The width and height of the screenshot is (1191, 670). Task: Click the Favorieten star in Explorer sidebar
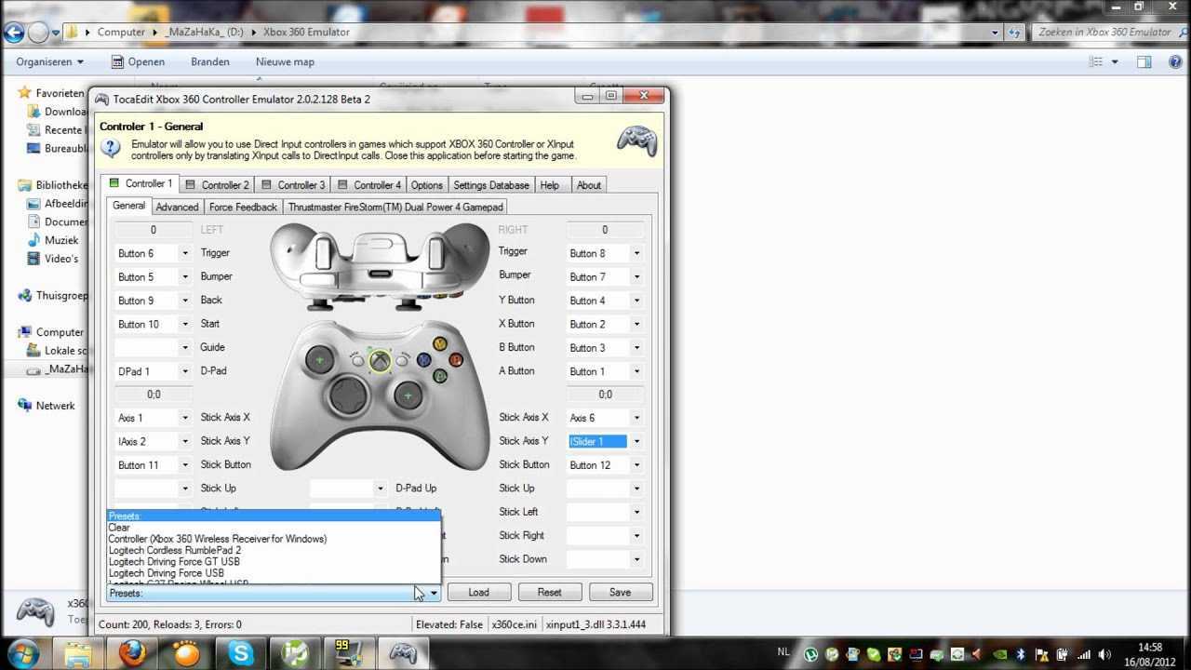coord(24,93)
